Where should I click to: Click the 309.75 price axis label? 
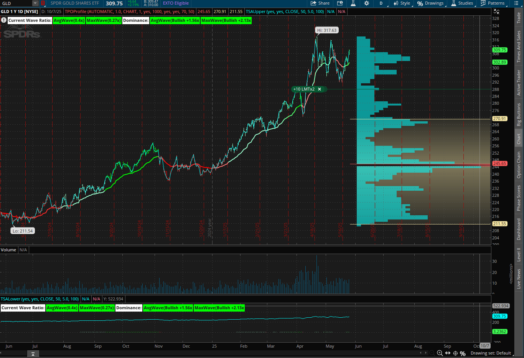[x=499, y=50]
